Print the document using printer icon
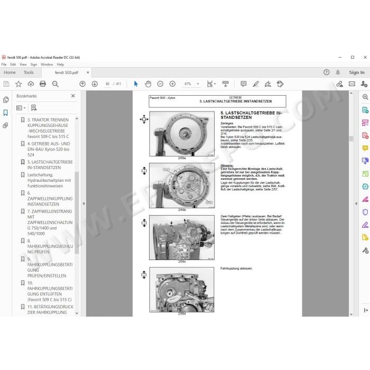 tap(43, 84)
